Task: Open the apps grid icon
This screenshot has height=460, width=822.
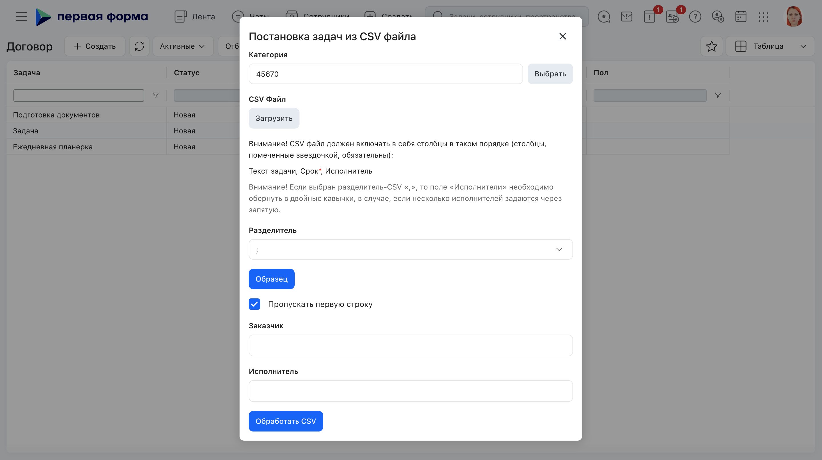Action: [763, 17]
